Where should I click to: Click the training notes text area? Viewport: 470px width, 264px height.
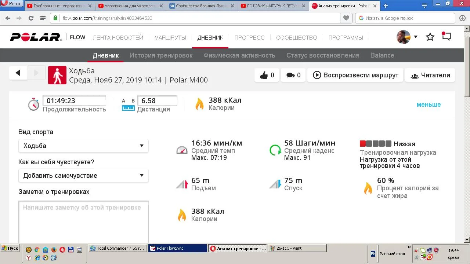click(x=83, y=220)
